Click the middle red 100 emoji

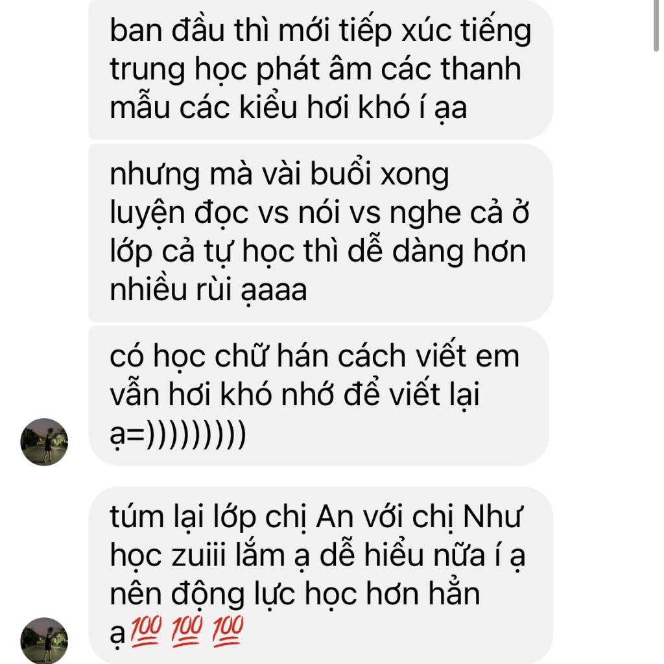[187, 632]
